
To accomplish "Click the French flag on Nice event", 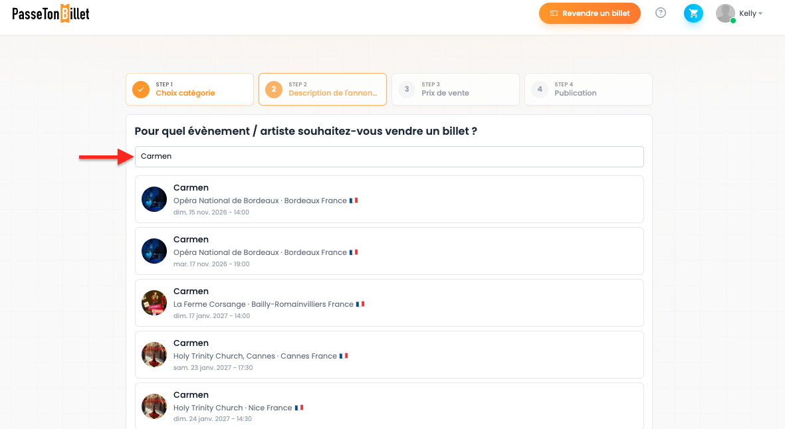I will click(299, 408).
